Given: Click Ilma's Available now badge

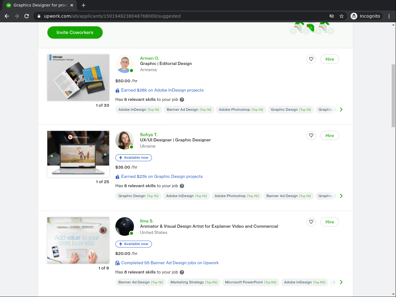Looking at the screenshot, I should 134,244.
